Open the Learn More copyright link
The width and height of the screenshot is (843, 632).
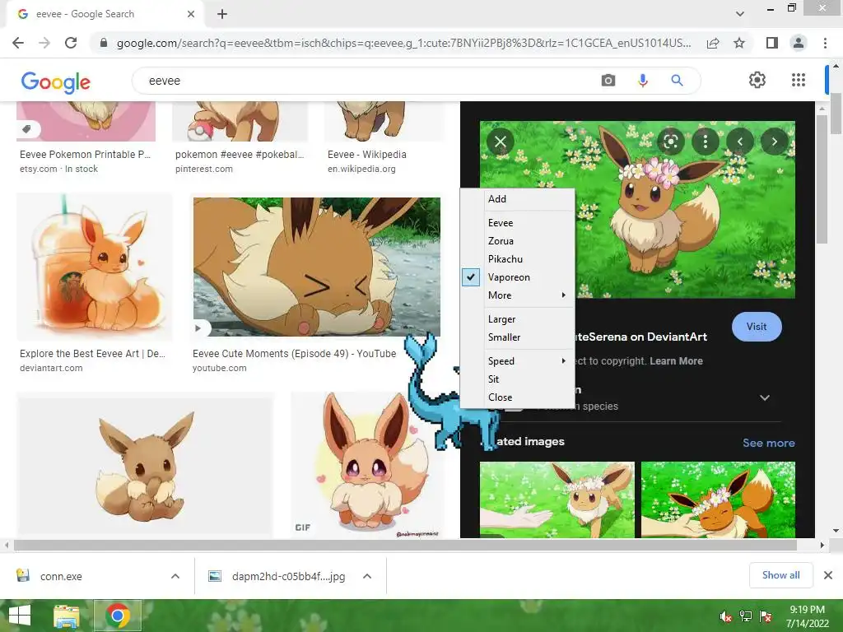coord(677,361)
